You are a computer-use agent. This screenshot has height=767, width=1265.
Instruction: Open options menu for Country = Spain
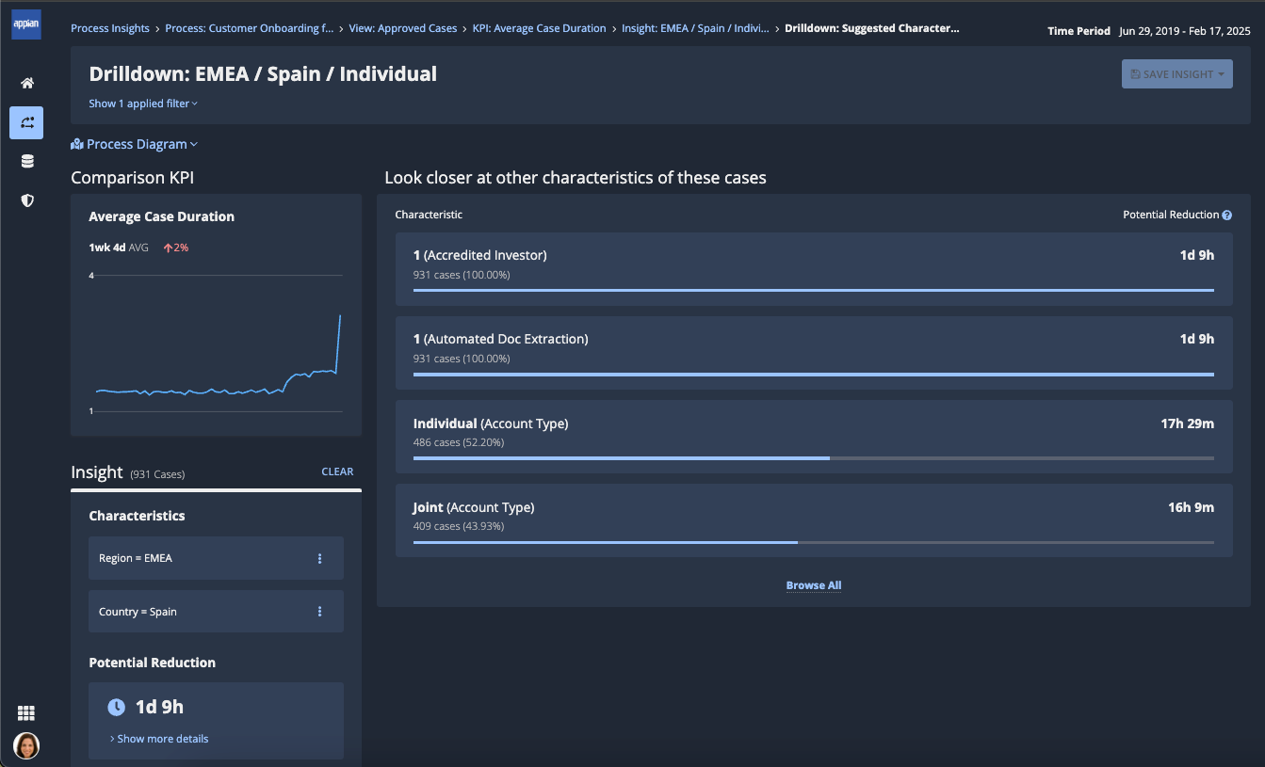pos(319,612)
